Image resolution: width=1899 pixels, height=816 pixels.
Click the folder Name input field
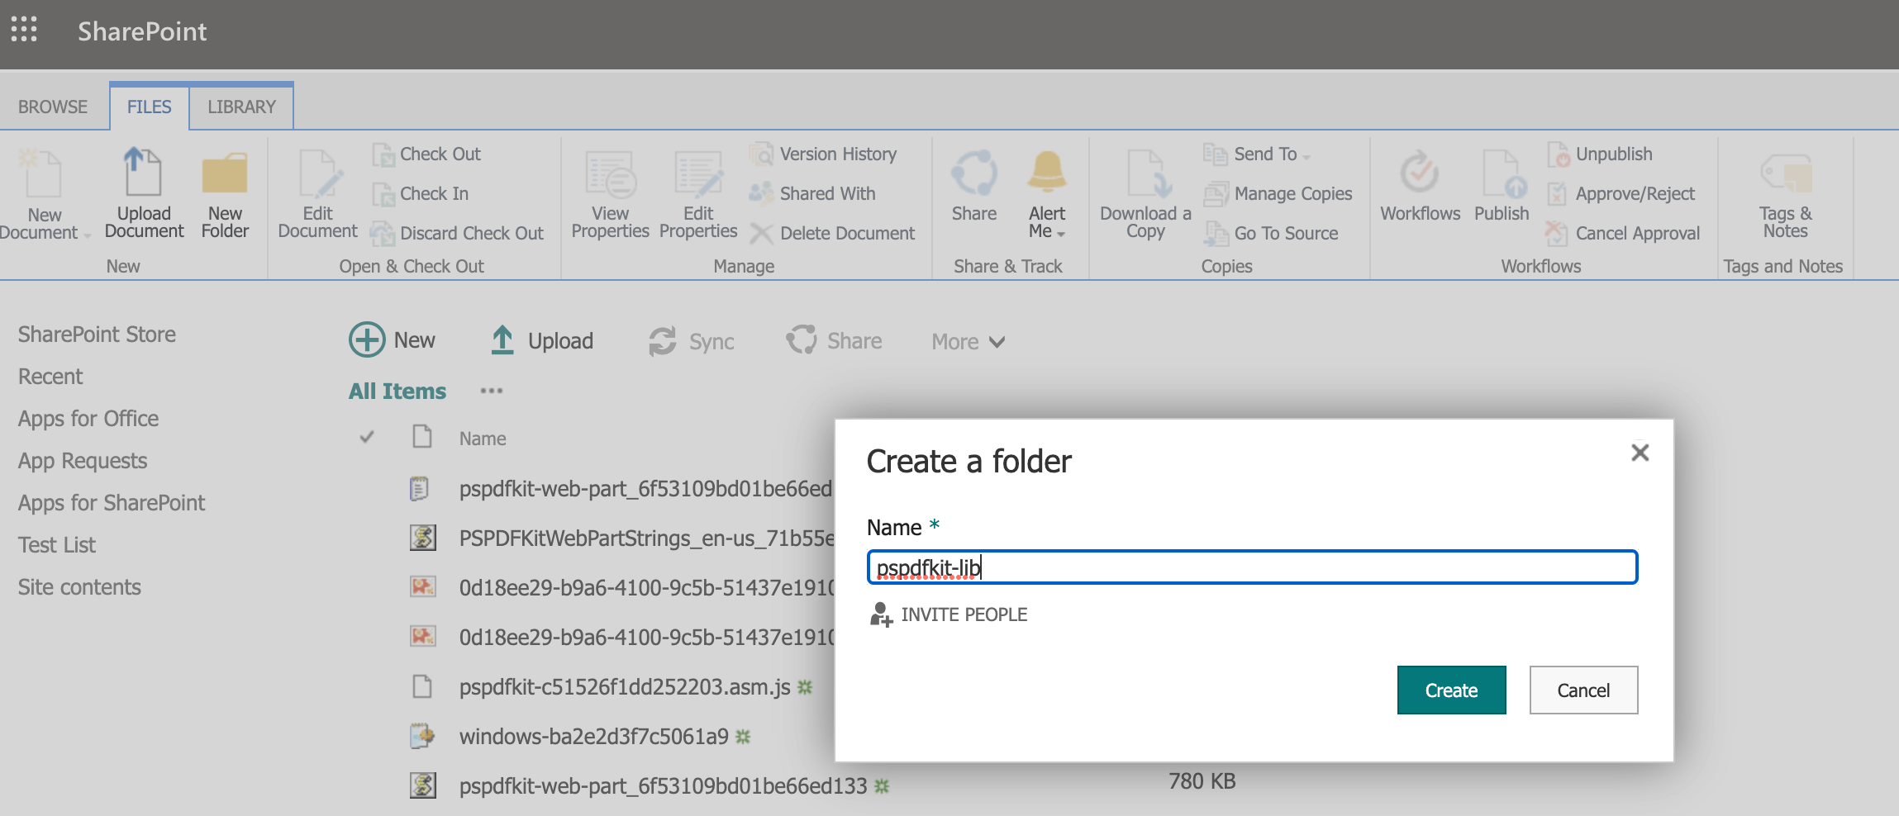pyautogui.click(x=1252, y=567)
